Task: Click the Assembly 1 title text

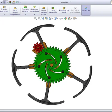Action: [x=66, y=2]
